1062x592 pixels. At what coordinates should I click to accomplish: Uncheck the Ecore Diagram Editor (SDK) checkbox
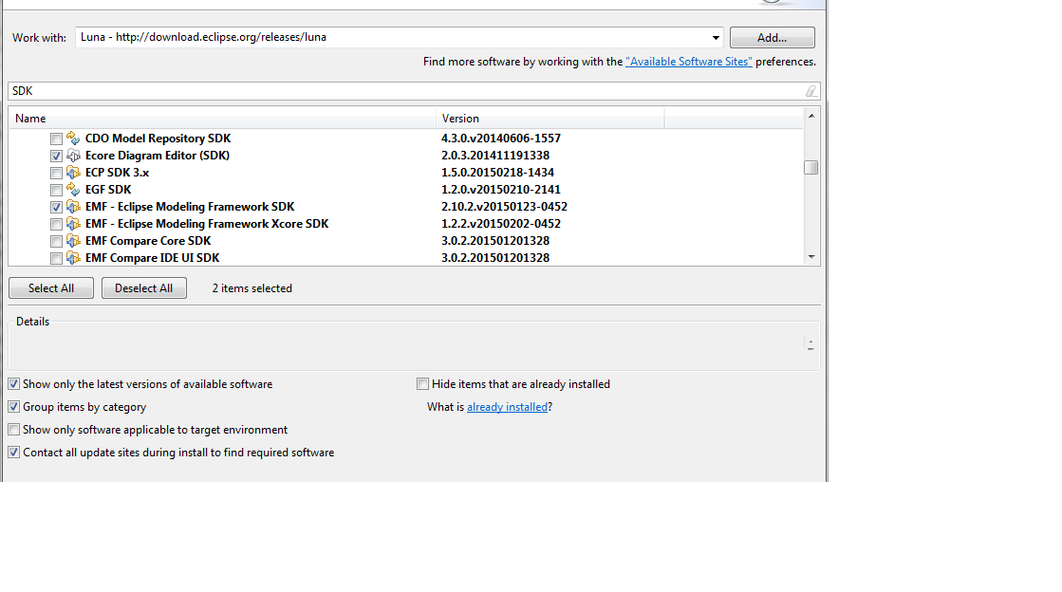56,156
